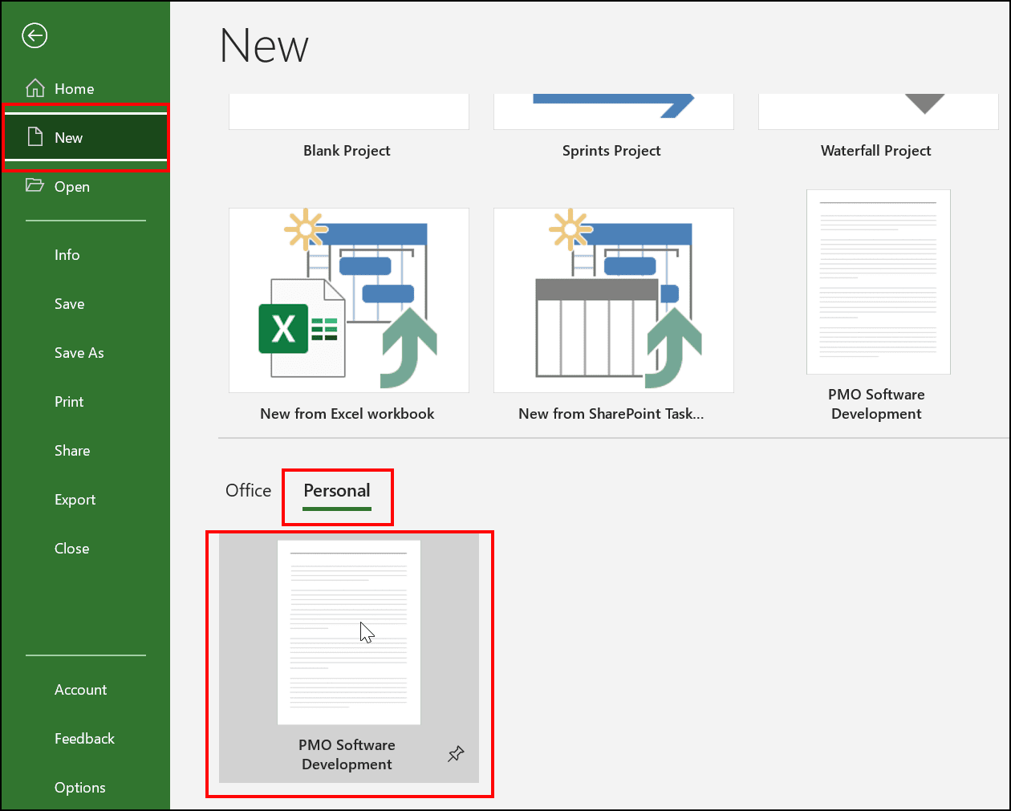1011x811 pixels.
Task: Open Options from the sidebar
Action: [x=80, y=788]
